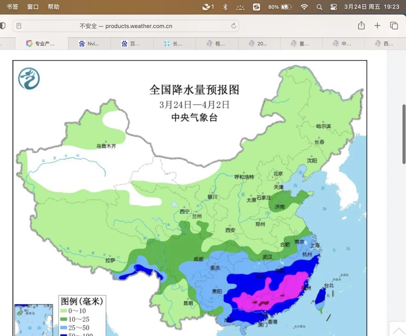Image resolution: width=406 pixels, height=336 pixels.
Task: Show tab overview icon
Action: [x=394, y=25]
